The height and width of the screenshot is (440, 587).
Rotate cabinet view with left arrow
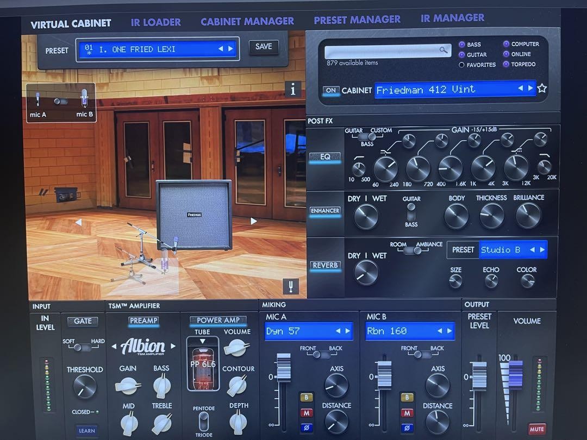coord(78,222)
